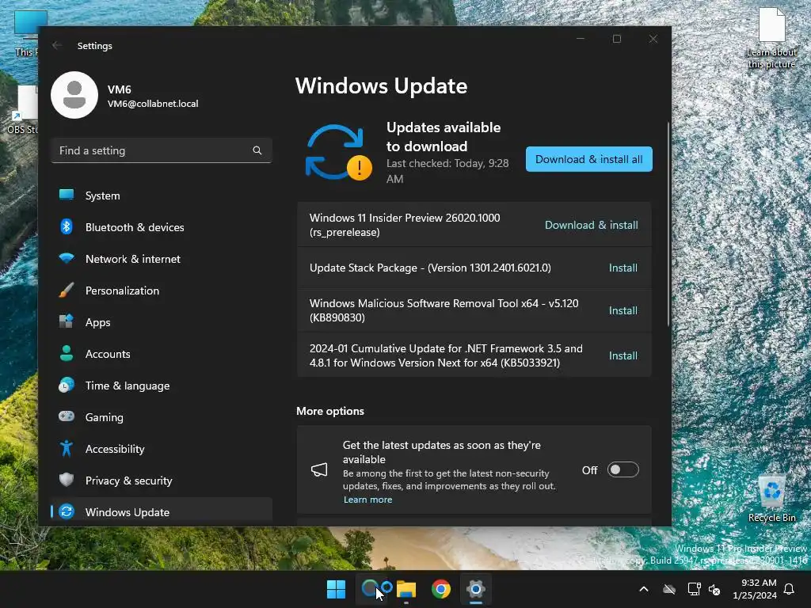The width and height of the screenshot is (811, 608).
Task: Install the Update Stack Package
Action: pyautogui.click(x=623, y=268)
